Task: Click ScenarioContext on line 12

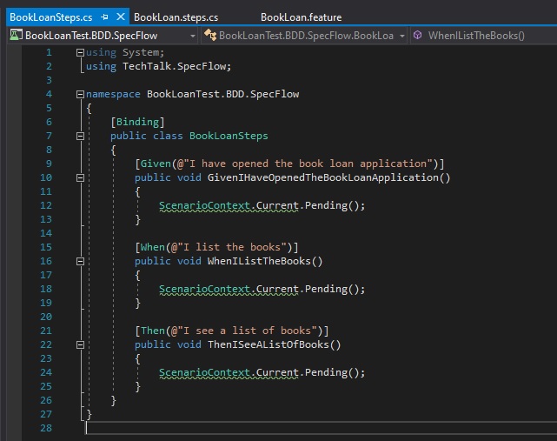Action: 204,205
